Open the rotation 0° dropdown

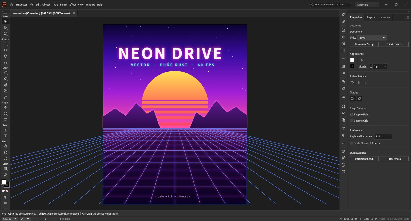click(x=28, y=219)
